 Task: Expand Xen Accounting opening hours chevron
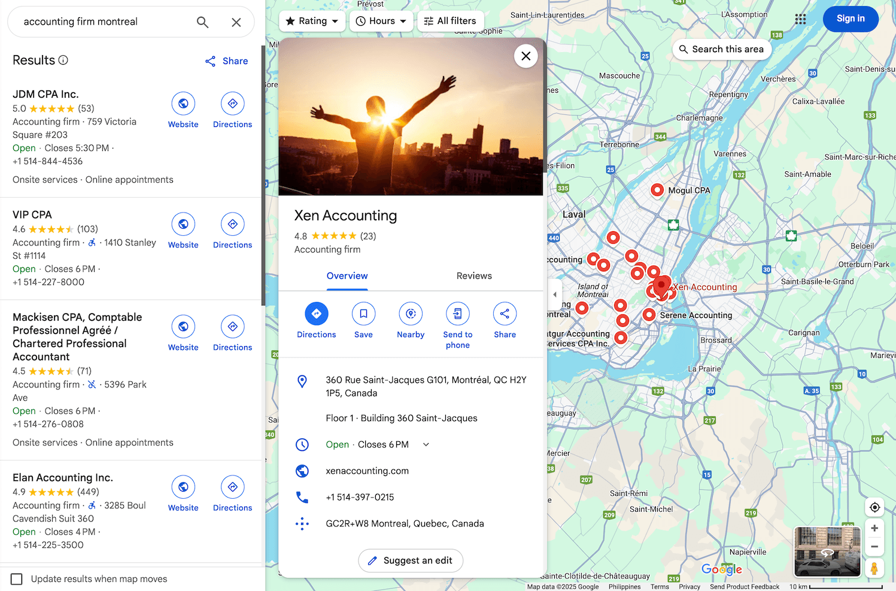pyautogui.click(x=426, y=444)
